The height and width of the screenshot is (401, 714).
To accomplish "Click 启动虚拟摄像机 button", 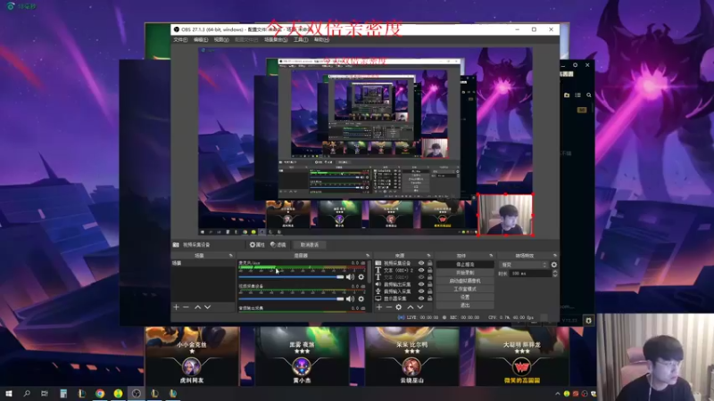I will pos(465,281).
